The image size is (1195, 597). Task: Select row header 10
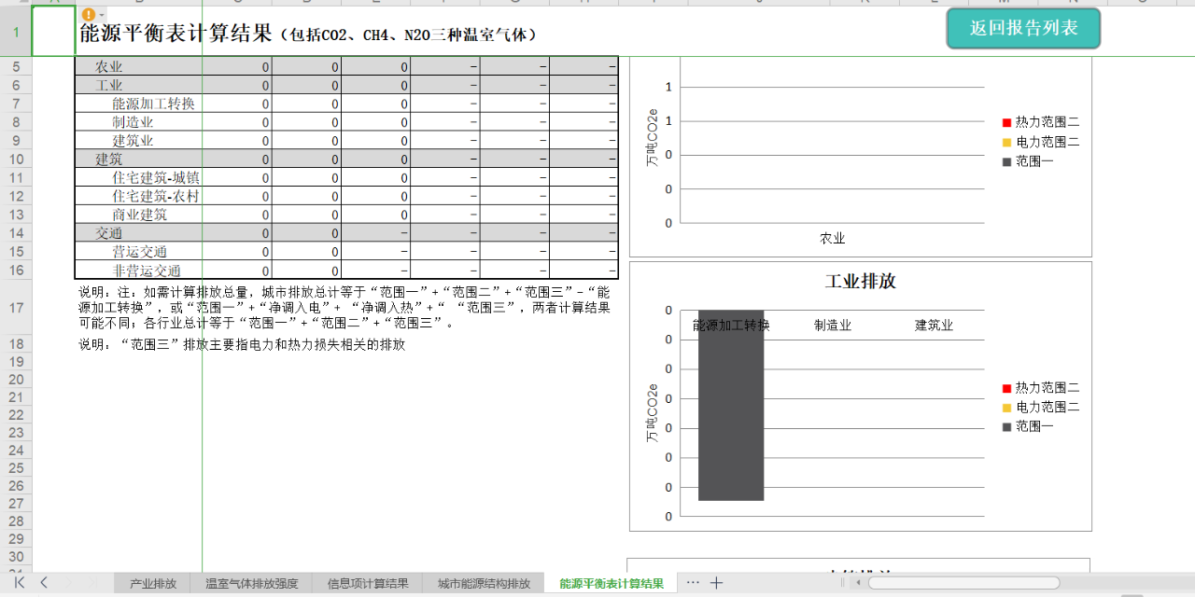click(16, 160)
